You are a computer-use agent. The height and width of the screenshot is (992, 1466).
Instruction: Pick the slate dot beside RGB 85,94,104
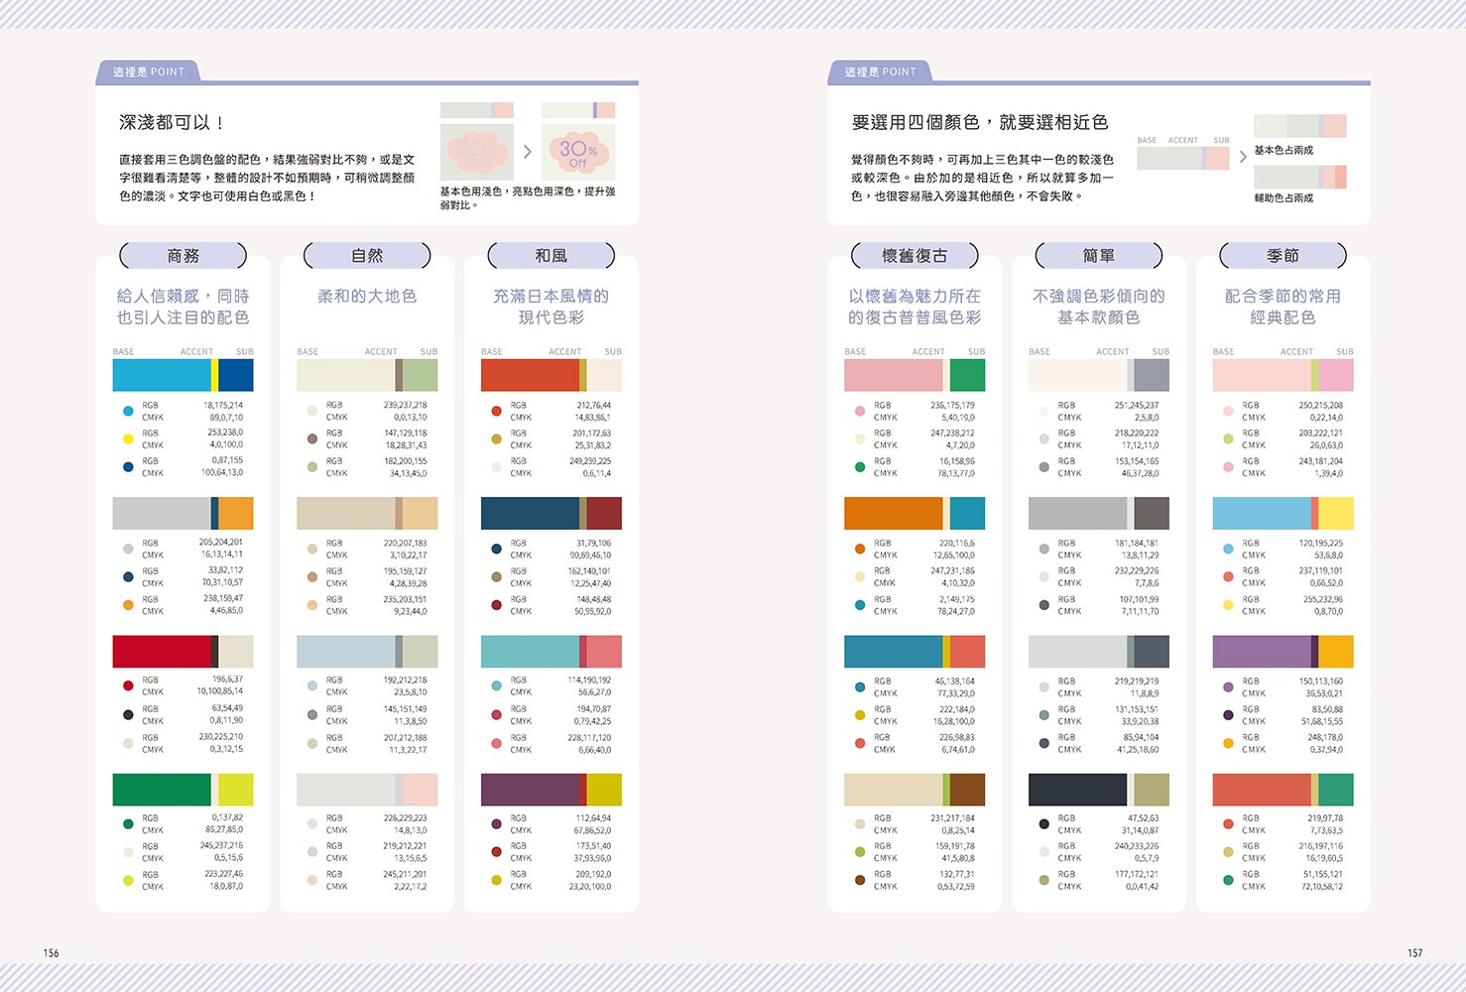[1044, 742]
